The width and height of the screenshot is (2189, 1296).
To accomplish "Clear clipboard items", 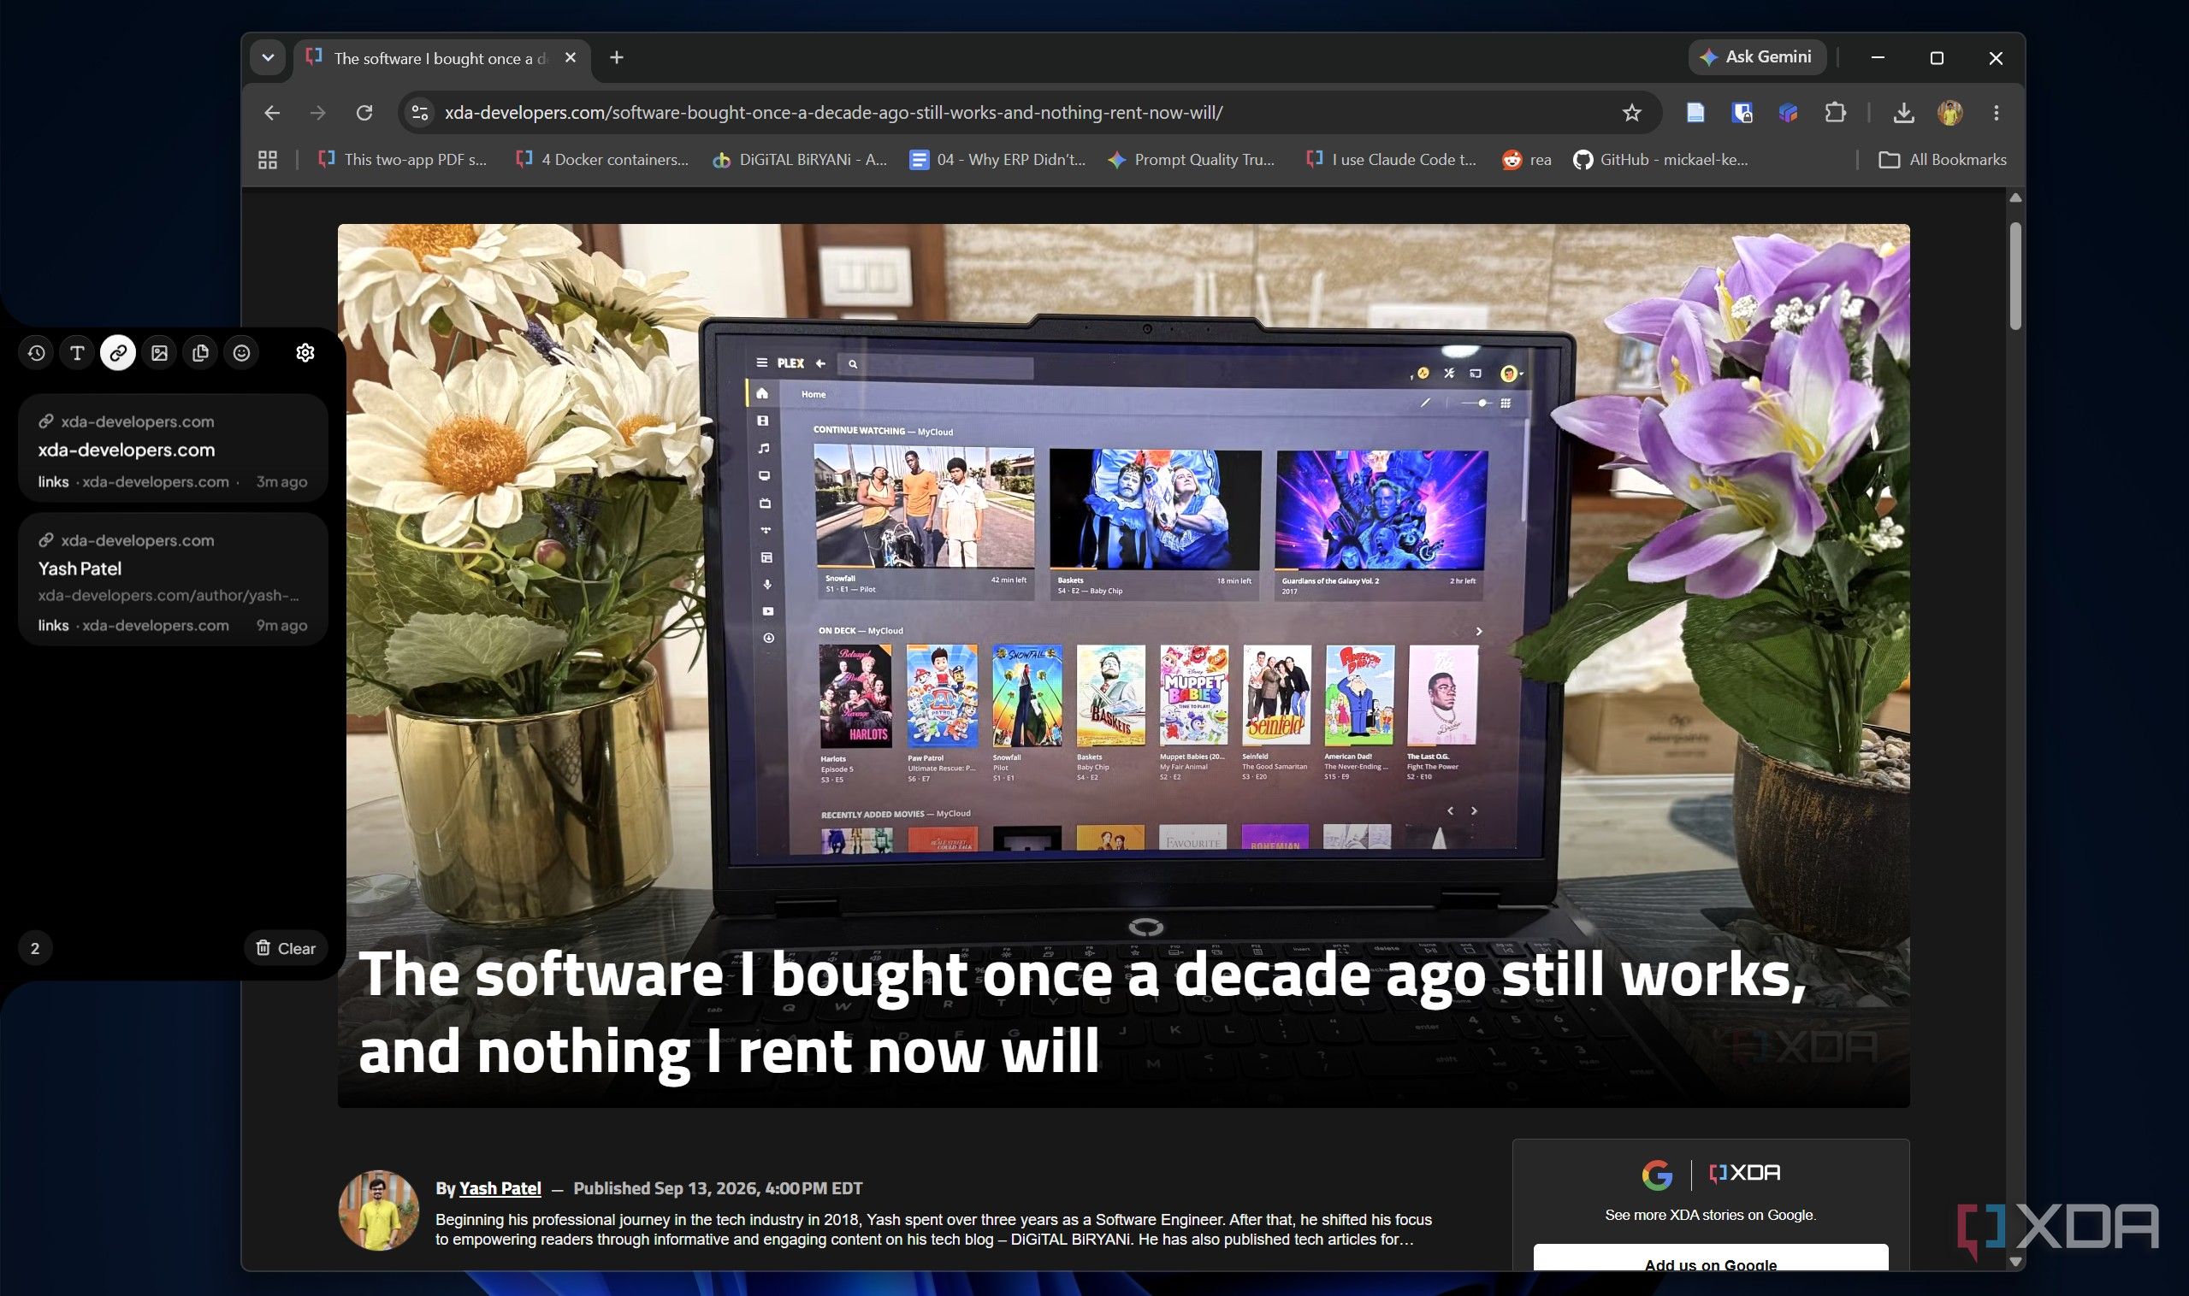I will coord(286,948).
